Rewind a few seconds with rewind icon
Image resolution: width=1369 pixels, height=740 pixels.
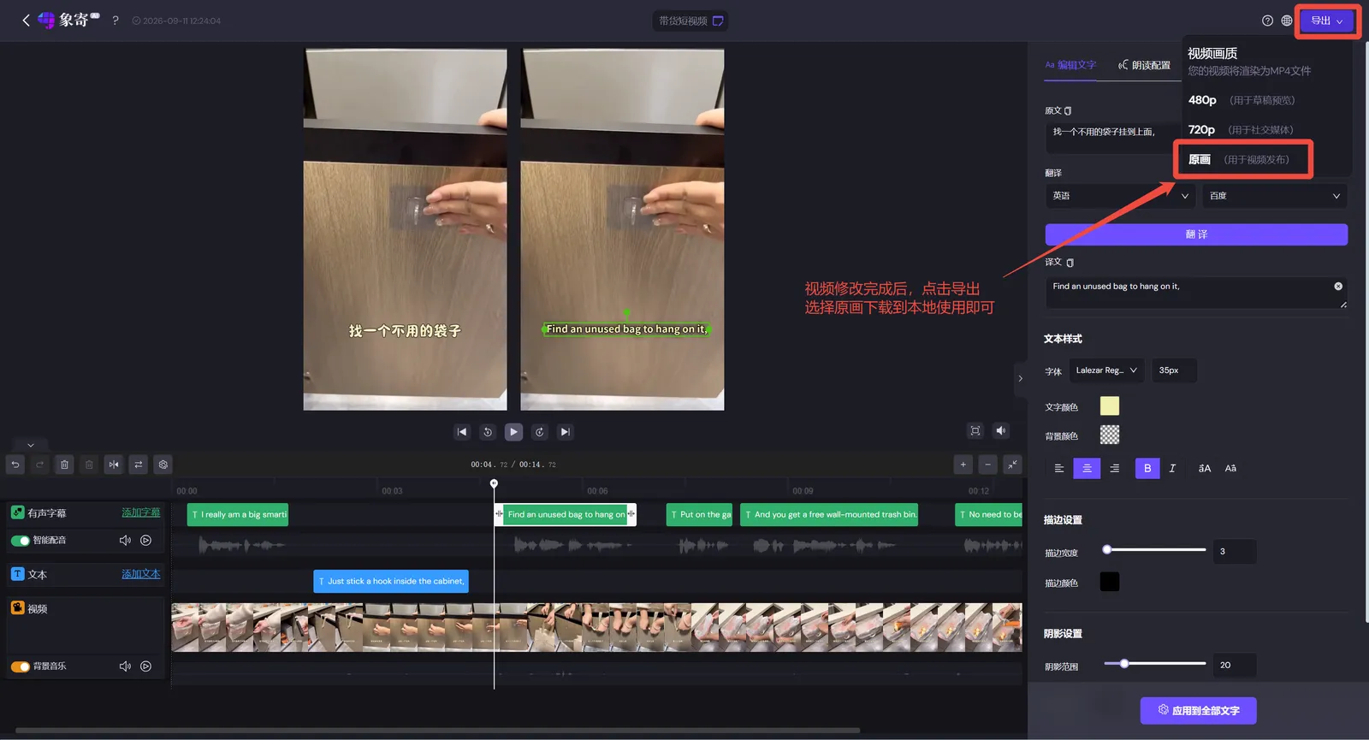click(488, 432)
